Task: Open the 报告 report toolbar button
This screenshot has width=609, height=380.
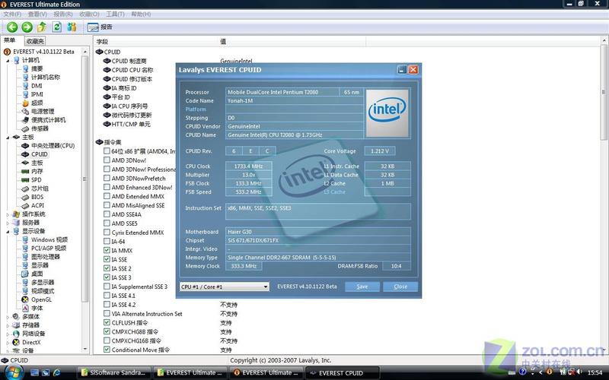Action: pyautogui.click(x=100, y=27)
